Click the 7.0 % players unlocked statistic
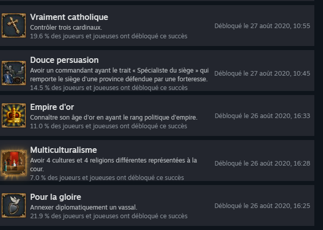This screenshot has width=323, height=230. pos(107,177)
